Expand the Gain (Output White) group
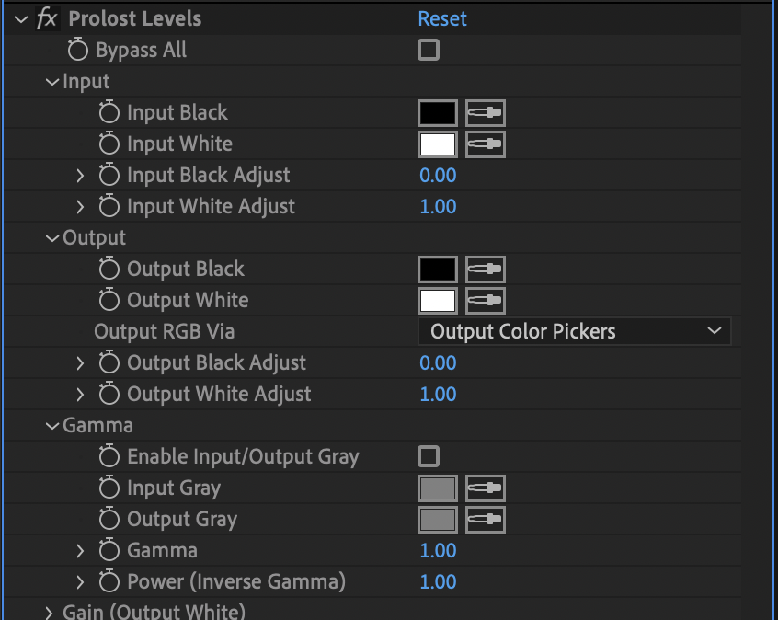This screenshot has width=778, height=620. pos(49,613)
